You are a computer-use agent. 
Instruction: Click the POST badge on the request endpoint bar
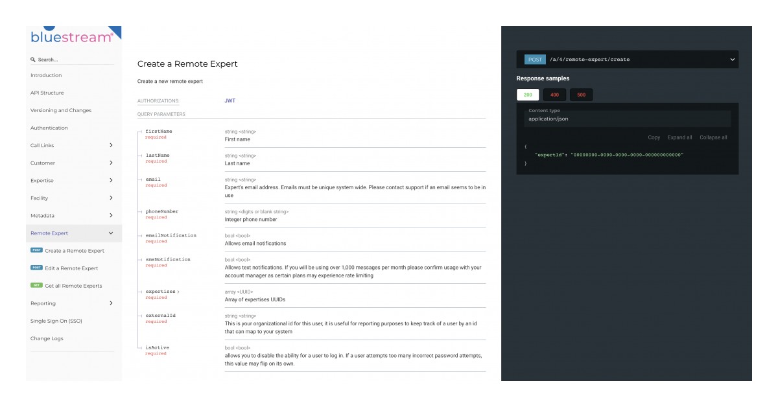pyautogui.click(x=534, y=59)
